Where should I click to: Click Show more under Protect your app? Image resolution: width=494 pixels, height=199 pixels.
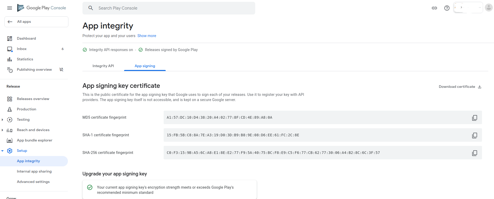coord(147,36)
